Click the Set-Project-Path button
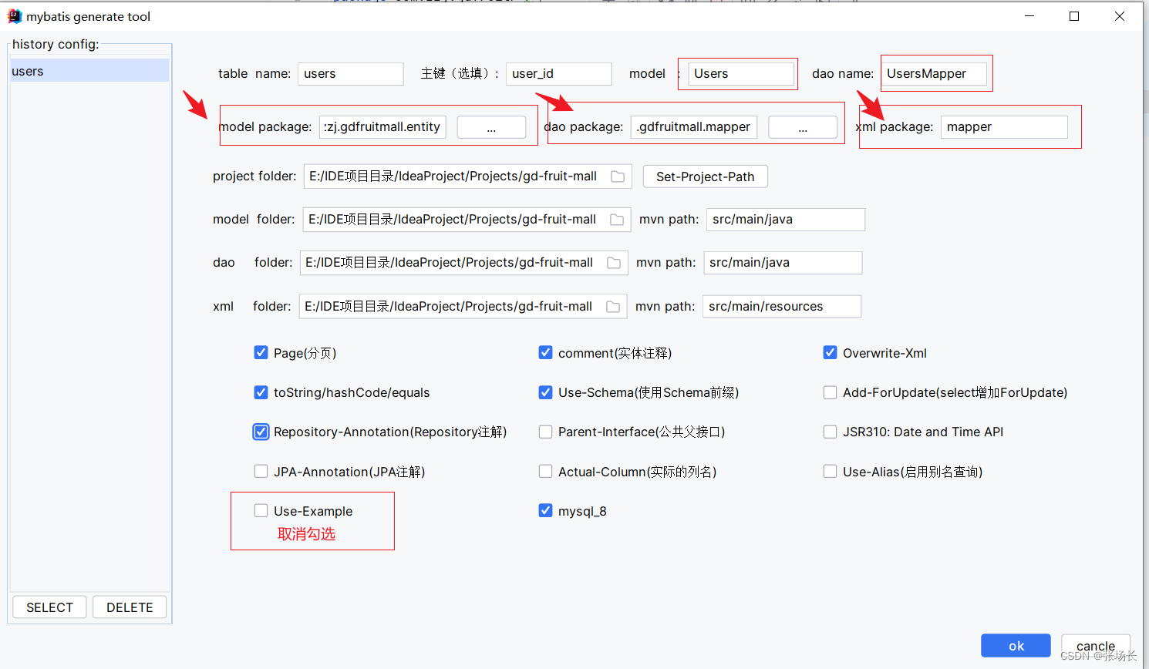 [706, 176]
